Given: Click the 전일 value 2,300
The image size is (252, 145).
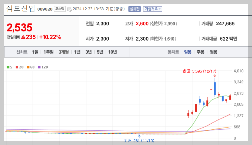Looking at the screenshot, I should [x=103, y=24].
